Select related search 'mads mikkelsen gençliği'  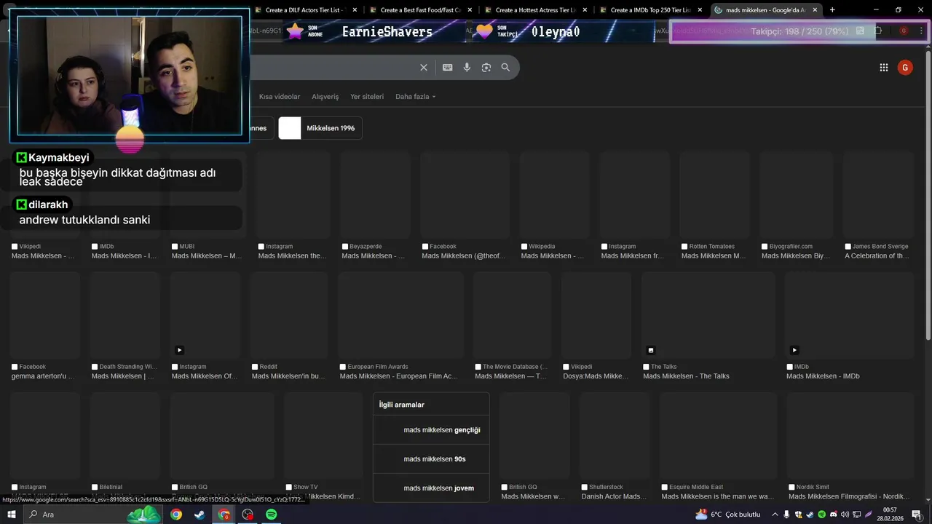click(431, 430)
